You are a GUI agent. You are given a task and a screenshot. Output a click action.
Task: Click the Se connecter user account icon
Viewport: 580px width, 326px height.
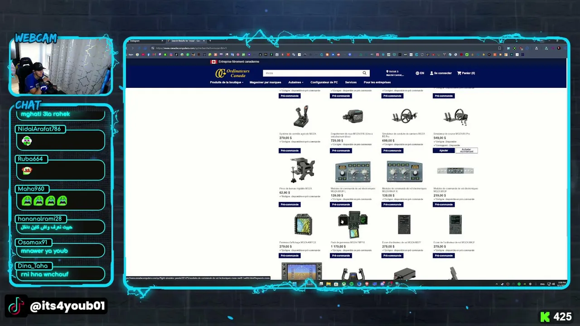431,73
